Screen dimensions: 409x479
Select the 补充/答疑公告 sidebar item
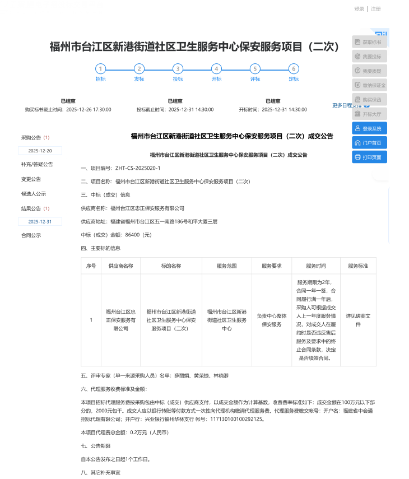pyautogui.click(x=37, y=165)
